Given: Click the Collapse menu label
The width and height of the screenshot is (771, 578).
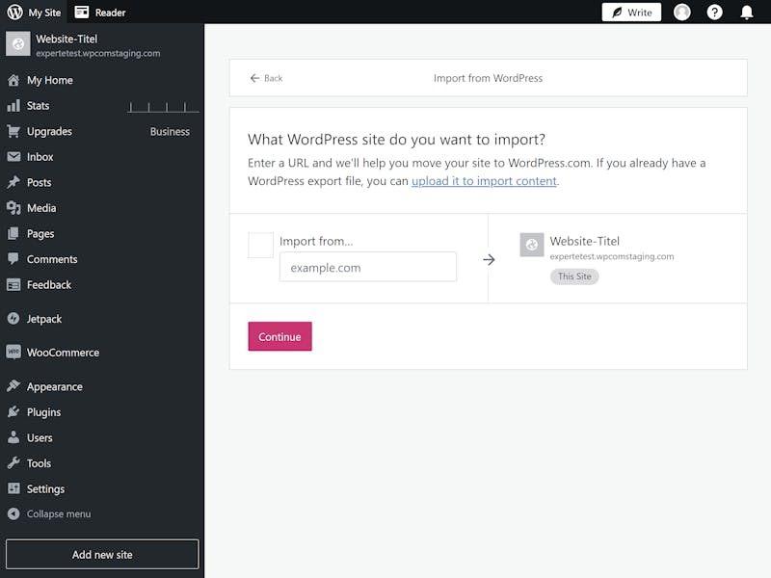Looking at the screenshot, I should (59, 513).
